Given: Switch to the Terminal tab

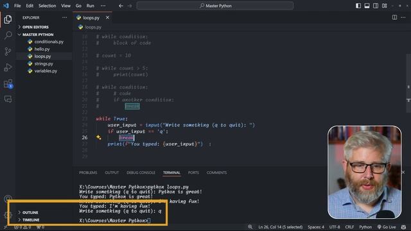Looking at the screenshot, I should pyautogui.click(x=171, y=173).
